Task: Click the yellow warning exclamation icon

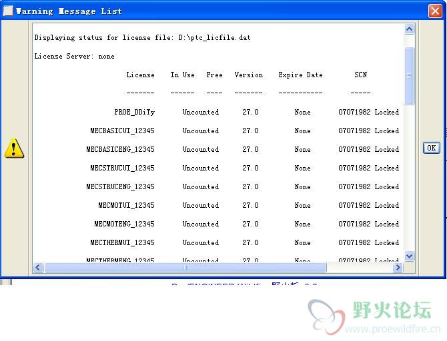Action: [x=14, y=149]
